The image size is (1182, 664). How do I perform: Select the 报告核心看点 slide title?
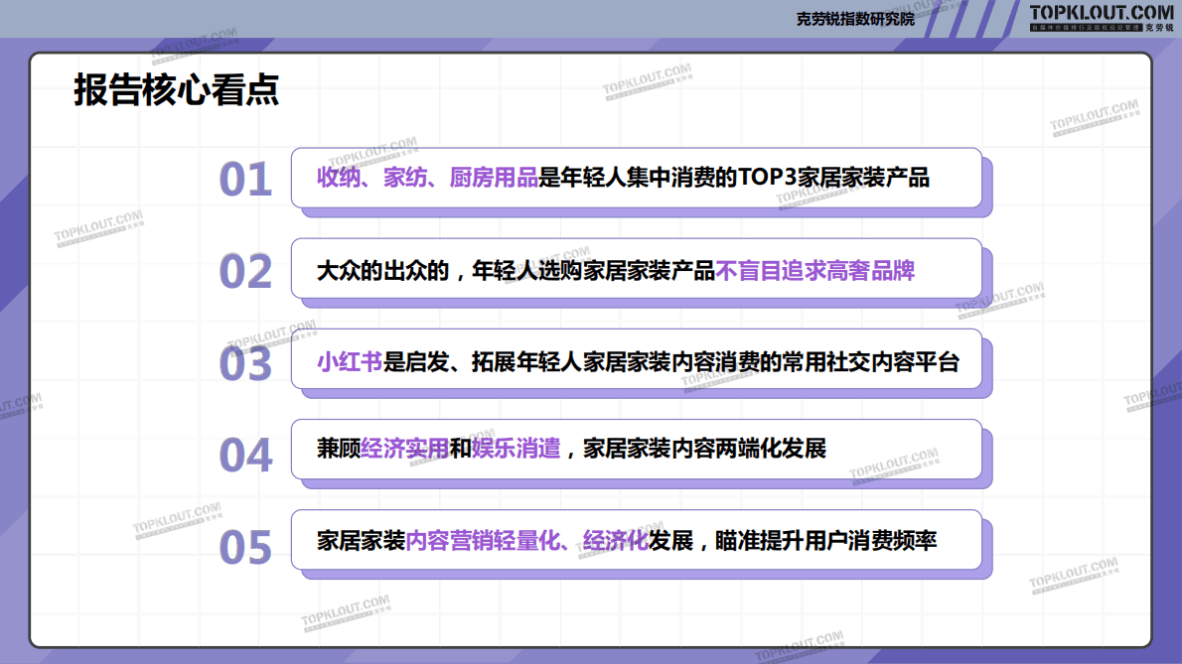click(x=176, y=90)
